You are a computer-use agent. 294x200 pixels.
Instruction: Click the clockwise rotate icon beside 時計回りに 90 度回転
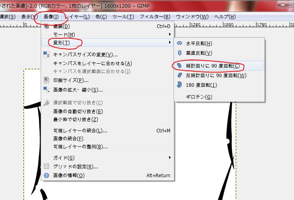click(180, 66)
